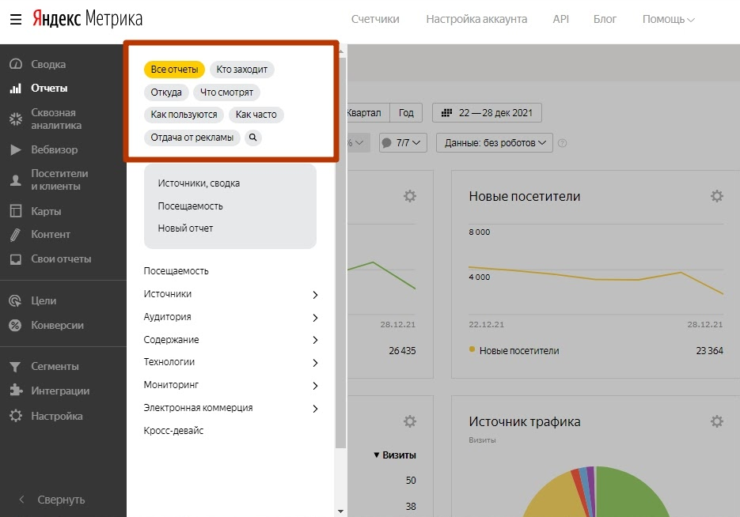Open Настройка аккаунта in top navigation
The width and height of the screenshot is (740, 517).
(x=476, y=19)
